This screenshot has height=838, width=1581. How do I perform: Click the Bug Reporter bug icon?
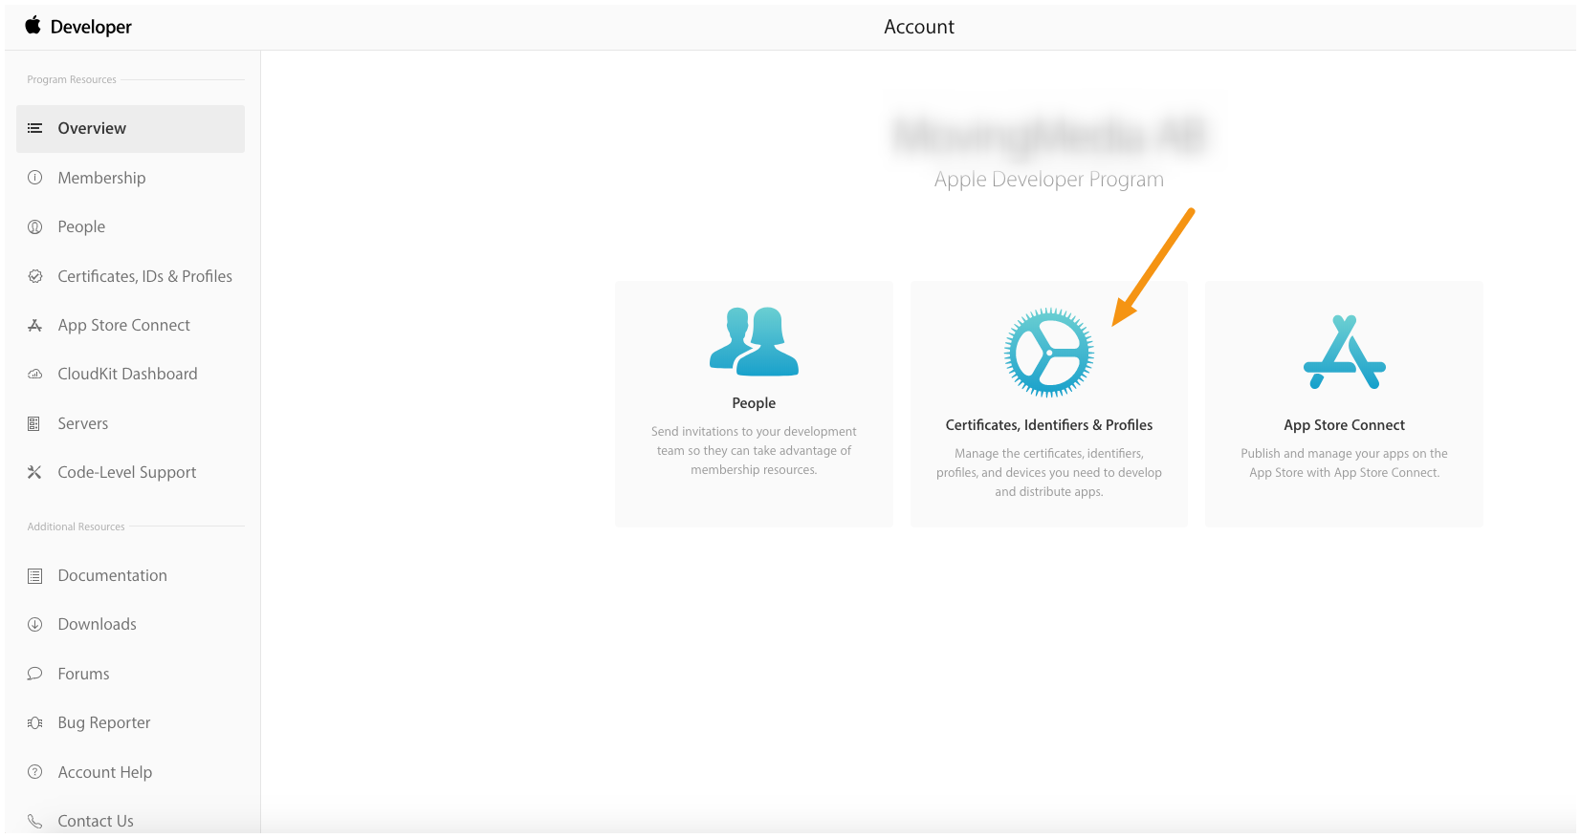pos(34,722)
